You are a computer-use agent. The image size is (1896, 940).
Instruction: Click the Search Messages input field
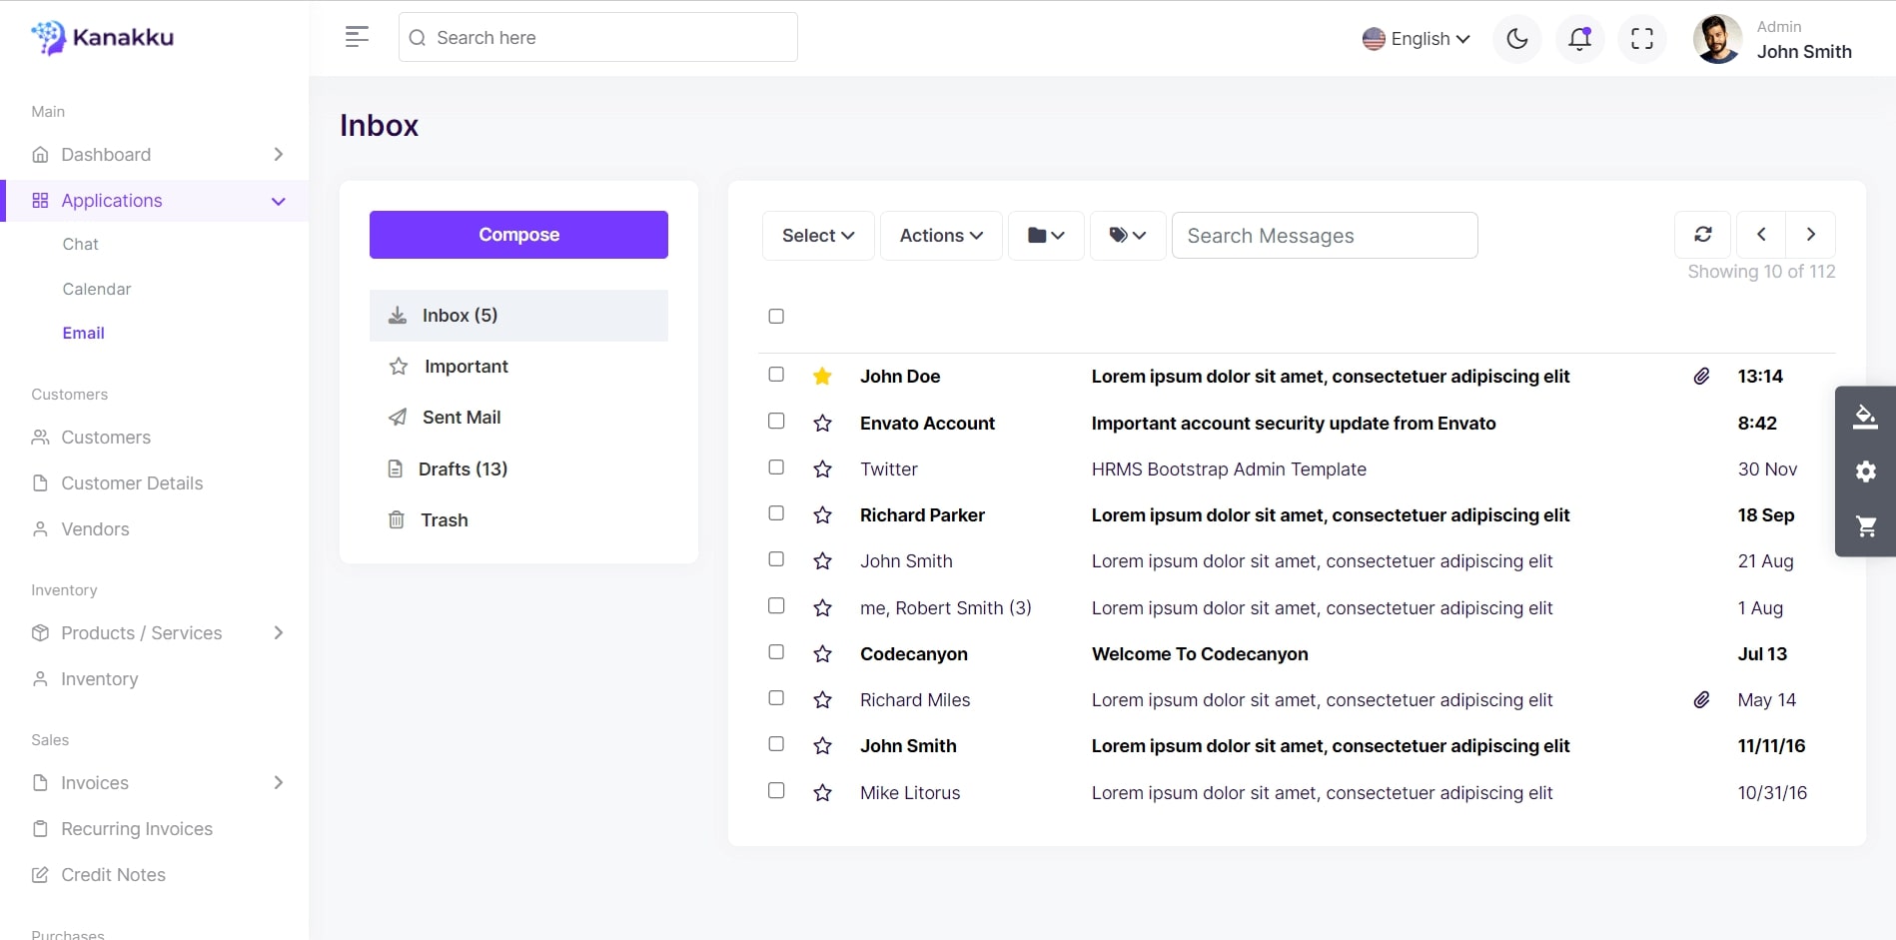click(1324, 236)
